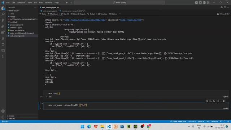The height and width of the screenshot is (130, 231).
Task: Open the Edit menu
Action: point(13,3)
